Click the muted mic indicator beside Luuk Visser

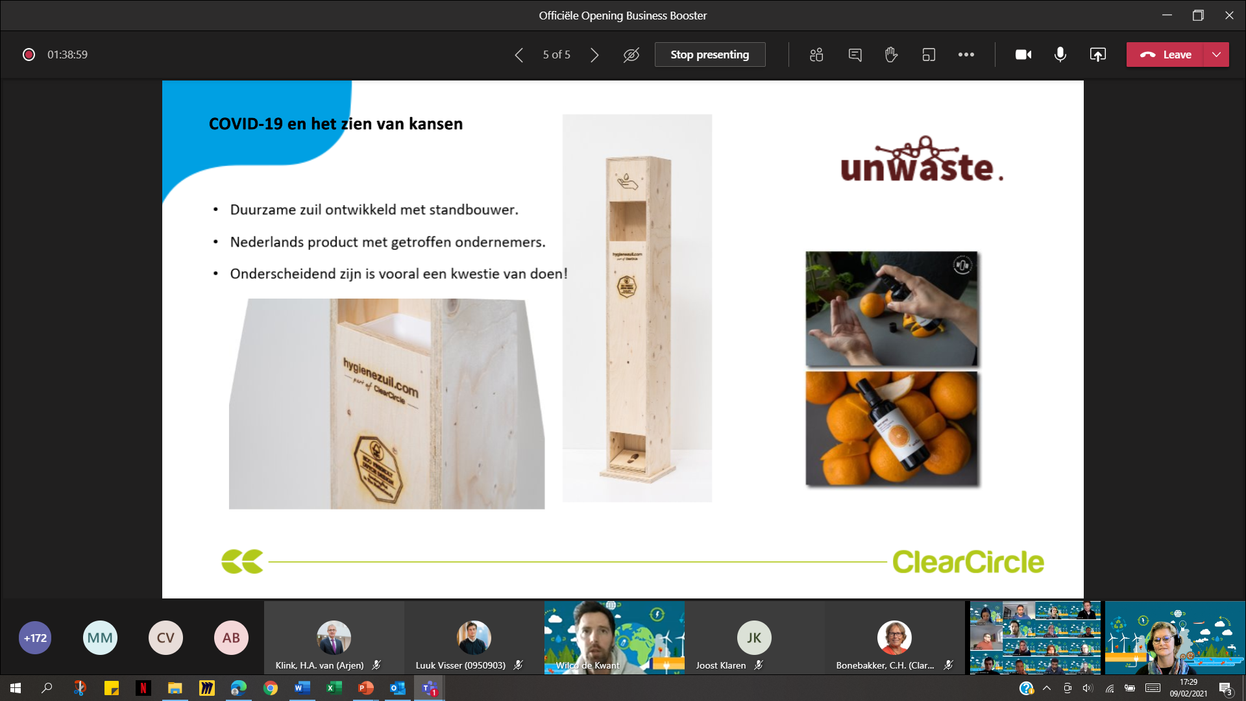[x=518, y=665]
